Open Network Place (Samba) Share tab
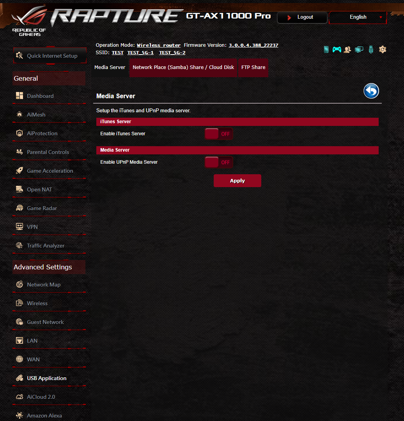 coord(183,67)
